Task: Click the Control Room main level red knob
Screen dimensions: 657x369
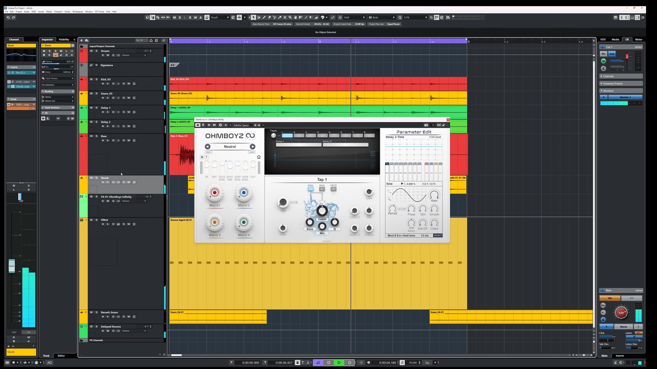Action: click(621, 313)
